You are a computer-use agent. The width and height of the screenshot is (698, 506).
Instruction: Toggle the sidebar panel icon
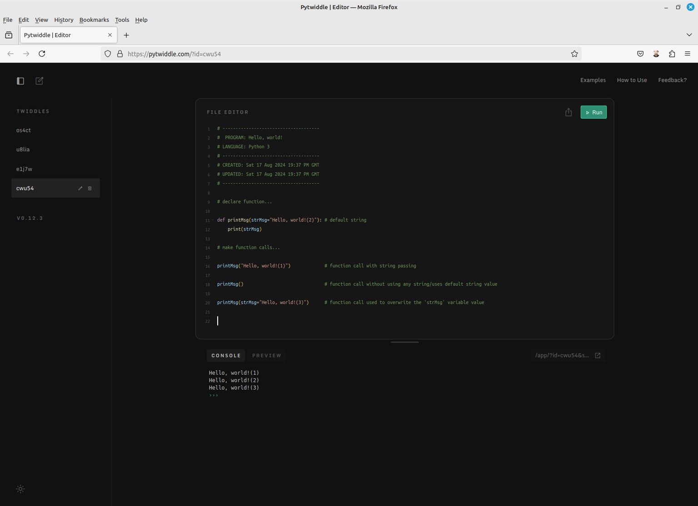tap(20, 81)
